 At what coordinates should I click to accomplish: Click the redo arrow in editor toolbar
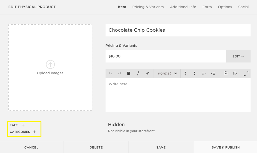[120, 73]
